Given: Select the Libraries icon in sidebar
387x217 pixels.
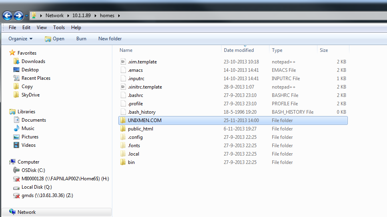Looking at the screenshot, I should [12, 112].
